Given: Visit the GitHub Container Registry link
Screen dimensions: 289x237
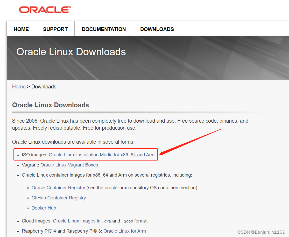Looking at the screenshot, I should click(59, 198).
